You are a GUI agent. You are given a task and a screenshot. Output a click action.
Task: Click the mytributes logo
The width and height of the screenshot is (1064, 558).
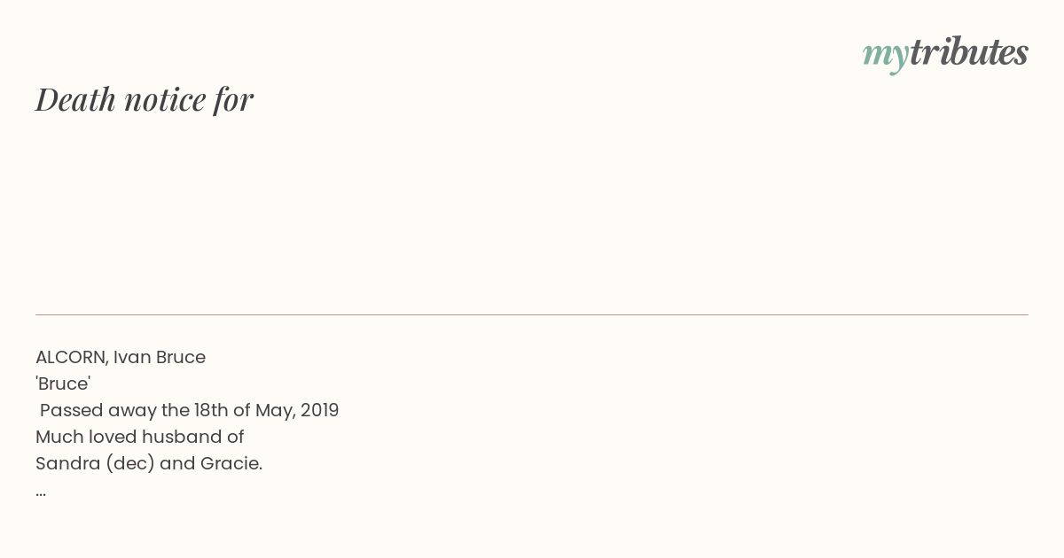pyautogui.click(x=945, y=53)
